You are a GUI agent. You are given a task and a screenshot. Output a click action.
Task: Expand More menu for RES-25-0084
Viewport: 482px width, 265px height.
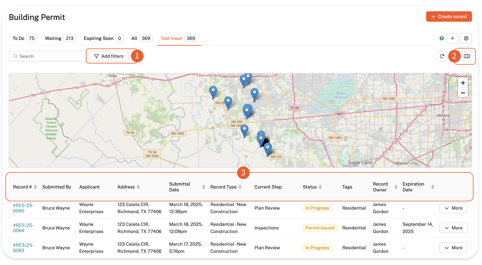(453, 228)
